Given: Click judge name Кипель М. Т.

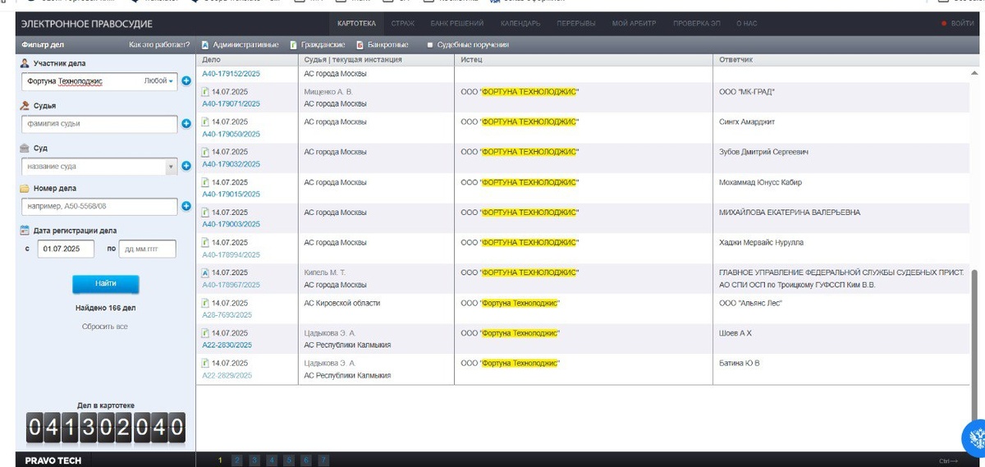Looking at the screenshot, I should tap(325, 272).
